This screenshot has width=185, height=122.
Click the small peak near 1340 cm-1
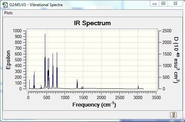click(77, 84)
